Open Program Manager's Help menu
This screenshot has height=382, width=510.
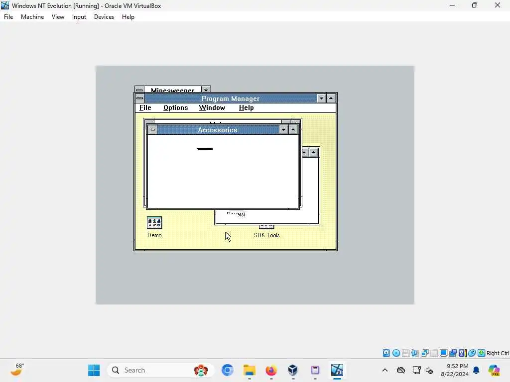246,108
